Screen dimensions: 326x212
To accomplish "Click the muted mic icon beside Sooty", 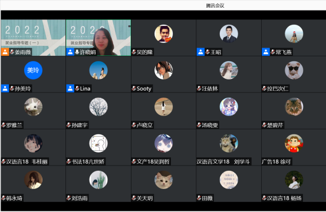I will coord(134,89).
